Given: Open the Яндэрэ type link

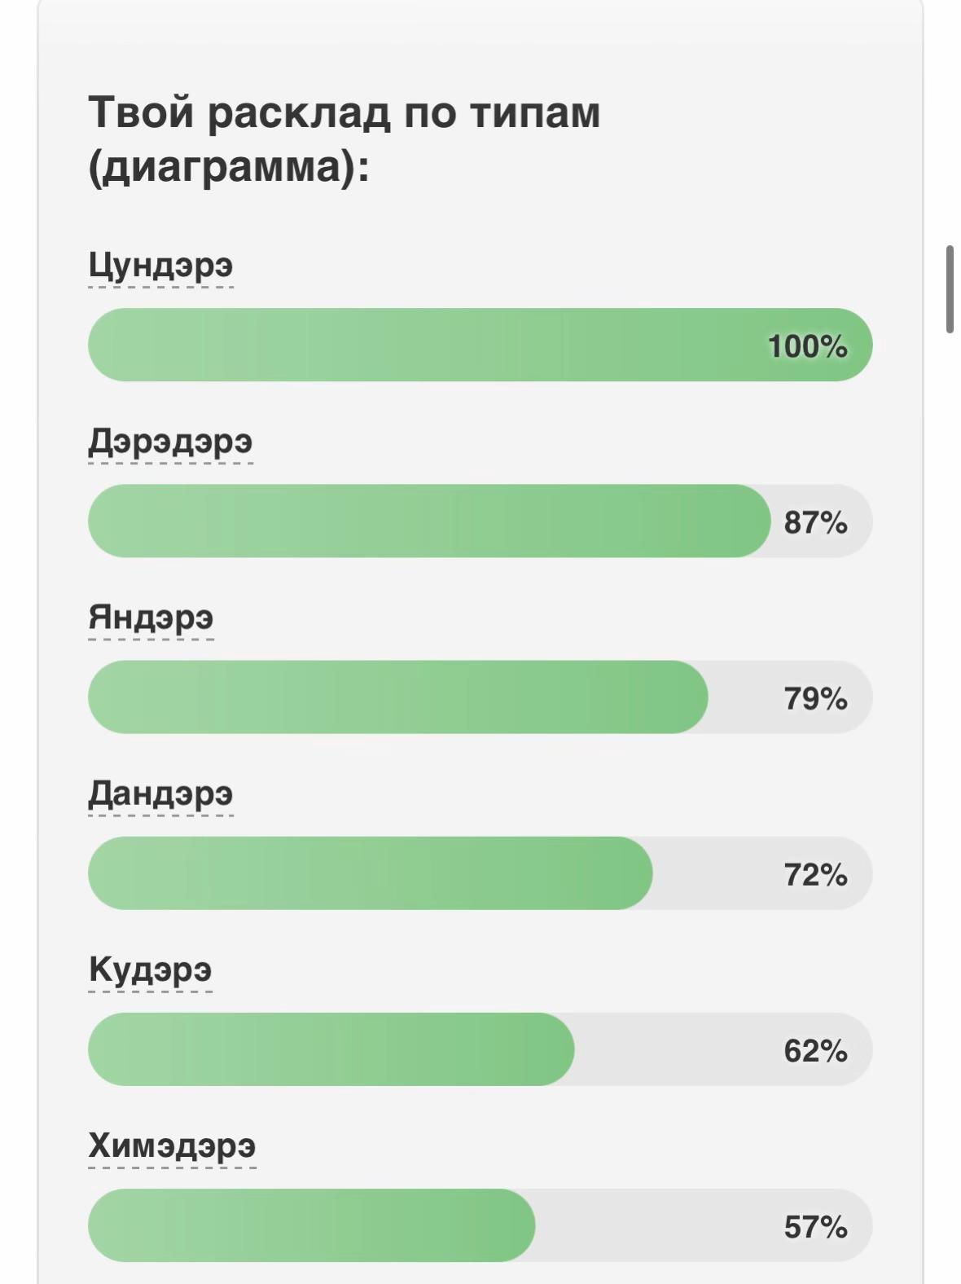Looking at the screenshot, I should pos(151,618).
